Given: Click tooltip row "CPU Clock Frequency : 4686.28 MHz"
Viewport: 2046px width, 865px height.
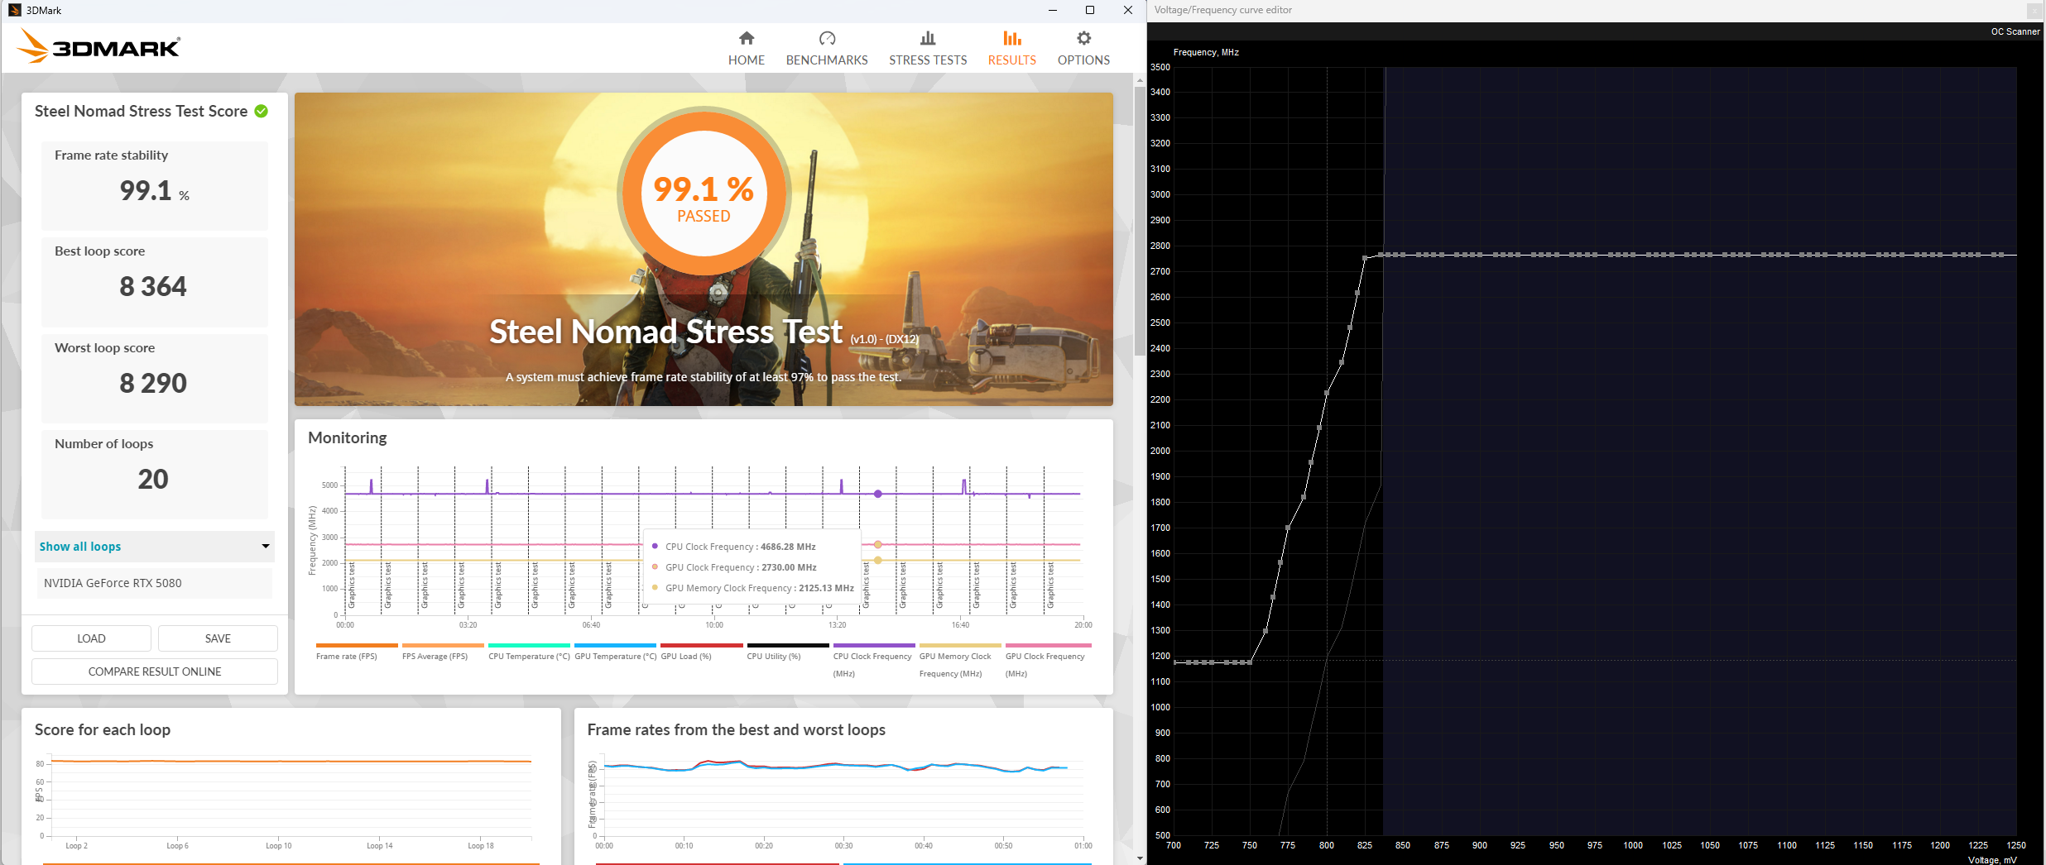Looking at the screenshot, I should pos(734,547).
